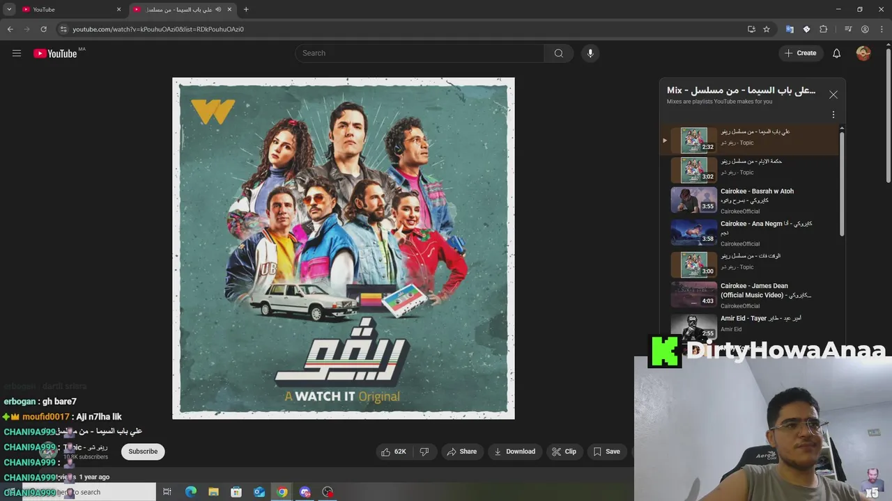Viewport: 892px width, 501px height.
Task: View site information icon in address bar
Action: [x=63, y=29]
